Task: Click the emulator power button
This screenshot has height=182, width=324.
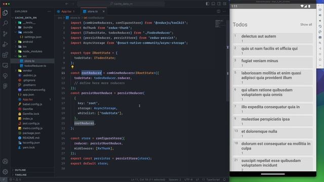Action: (x=320, y=10)
